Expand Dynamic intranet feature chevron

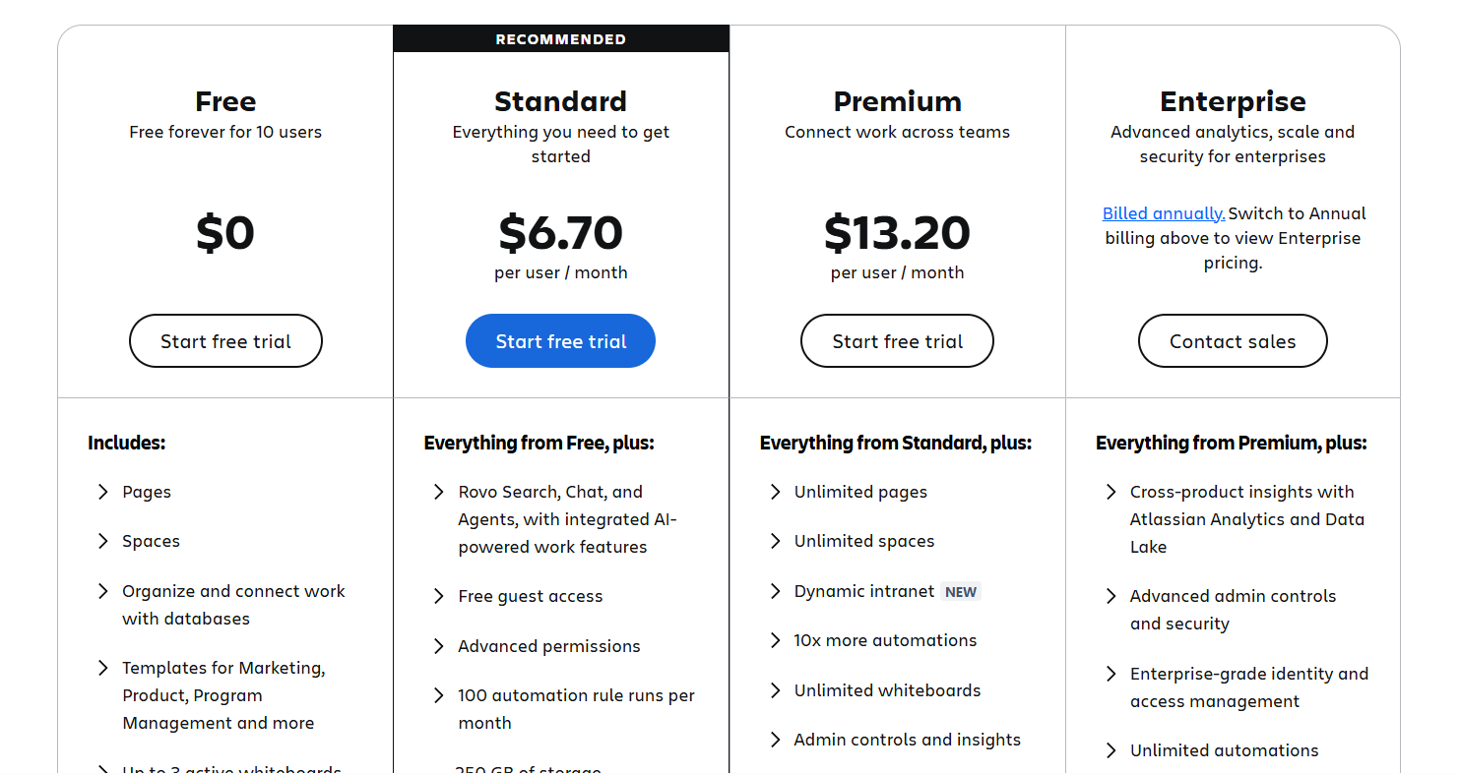pos(776,591)
